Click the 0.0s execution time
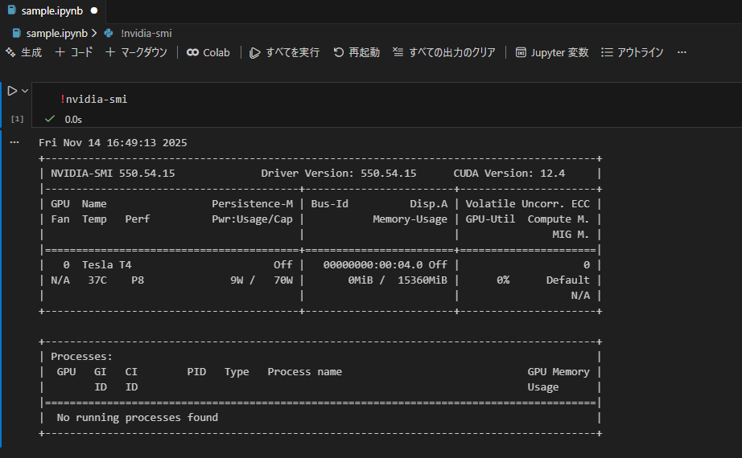 point(73,120)
